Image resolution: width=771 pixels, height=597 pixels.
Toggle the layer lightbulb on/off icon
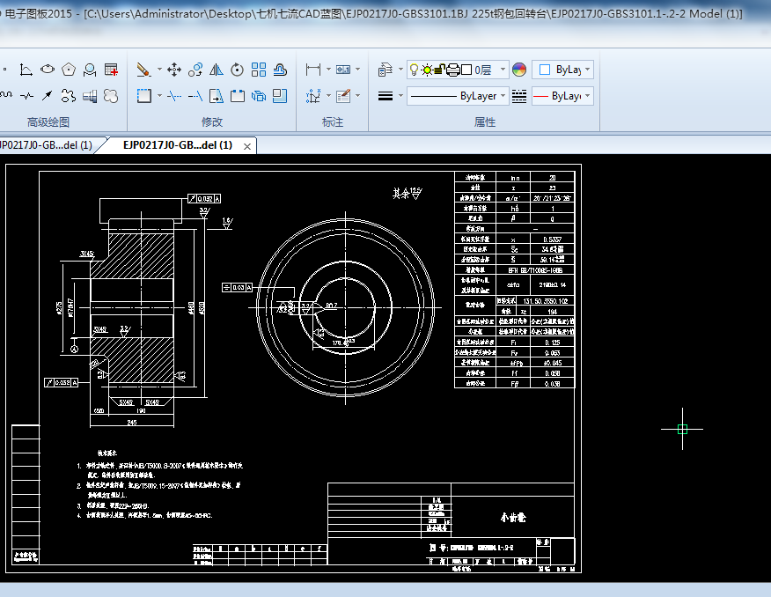pyautogui.click(x=414, y=70)
